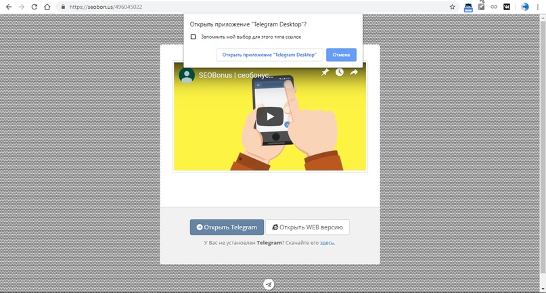Viewport: 546px width, 293px height.
Task: Share the video with the arrow icon
Action: click(354, 72)
